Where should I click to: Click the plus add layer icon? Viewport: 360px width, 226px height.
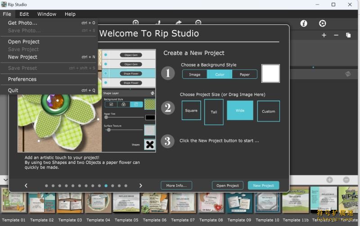pos(324,35)
